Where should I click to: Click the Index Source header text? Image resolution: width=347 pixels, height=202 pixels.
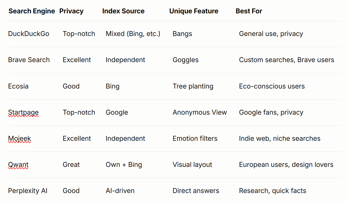(123, 11)
